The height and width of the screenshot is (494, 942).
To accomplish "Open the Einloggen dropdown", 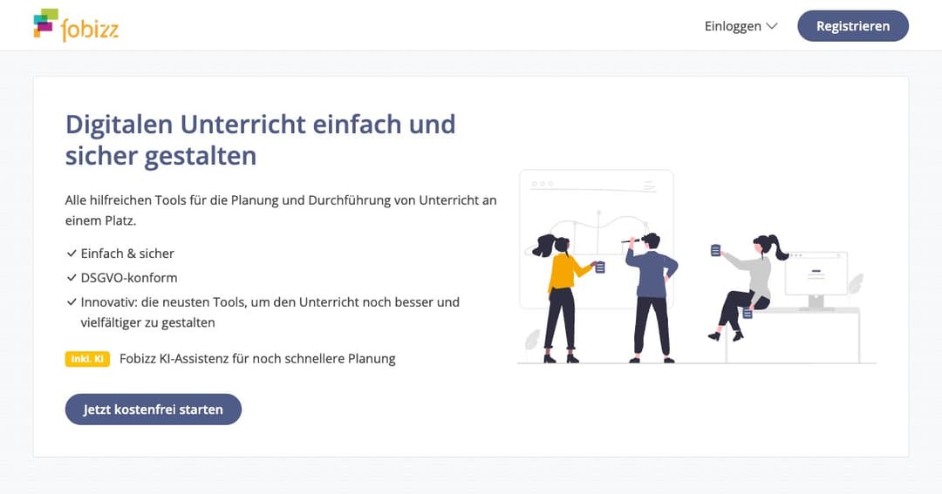I will tap(741, 26).
